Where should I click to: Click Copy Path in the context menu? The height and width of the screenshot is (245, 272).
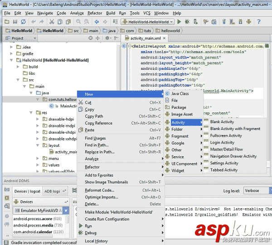121,116
